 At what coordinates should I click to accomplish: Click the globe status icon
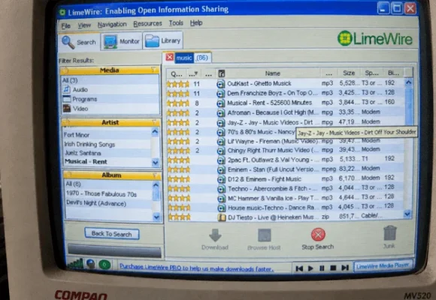tap(91, 264)
